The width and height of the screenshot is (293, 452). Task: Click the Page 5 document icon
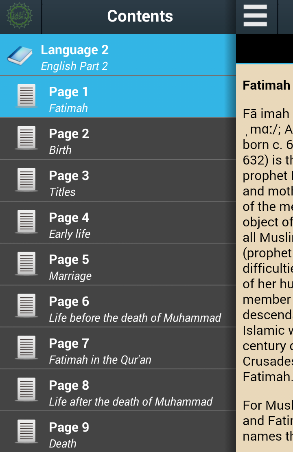pyautogui.click(x=26, y=264)
